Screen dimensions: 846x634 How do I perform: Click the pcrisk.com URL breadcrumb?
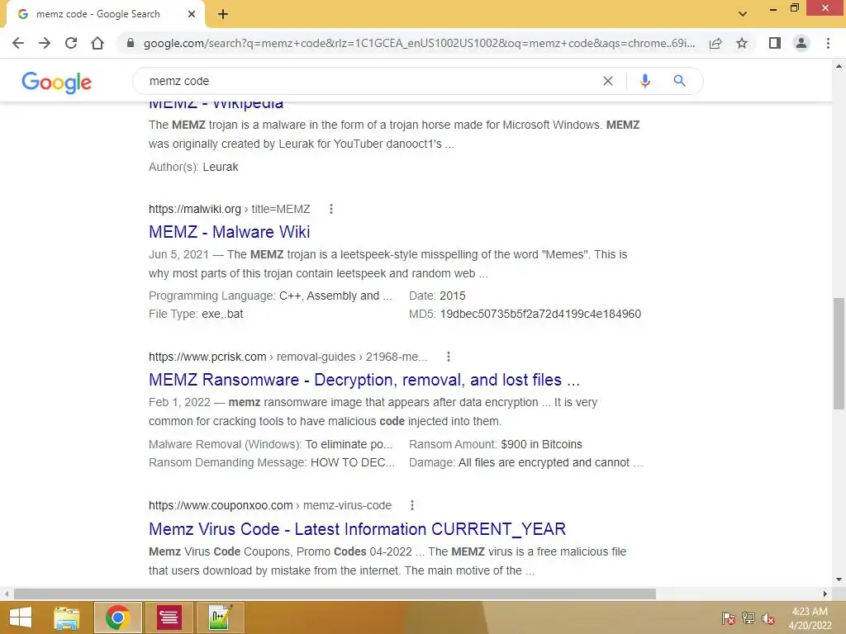pyautogui.click(x=288, y=357)
